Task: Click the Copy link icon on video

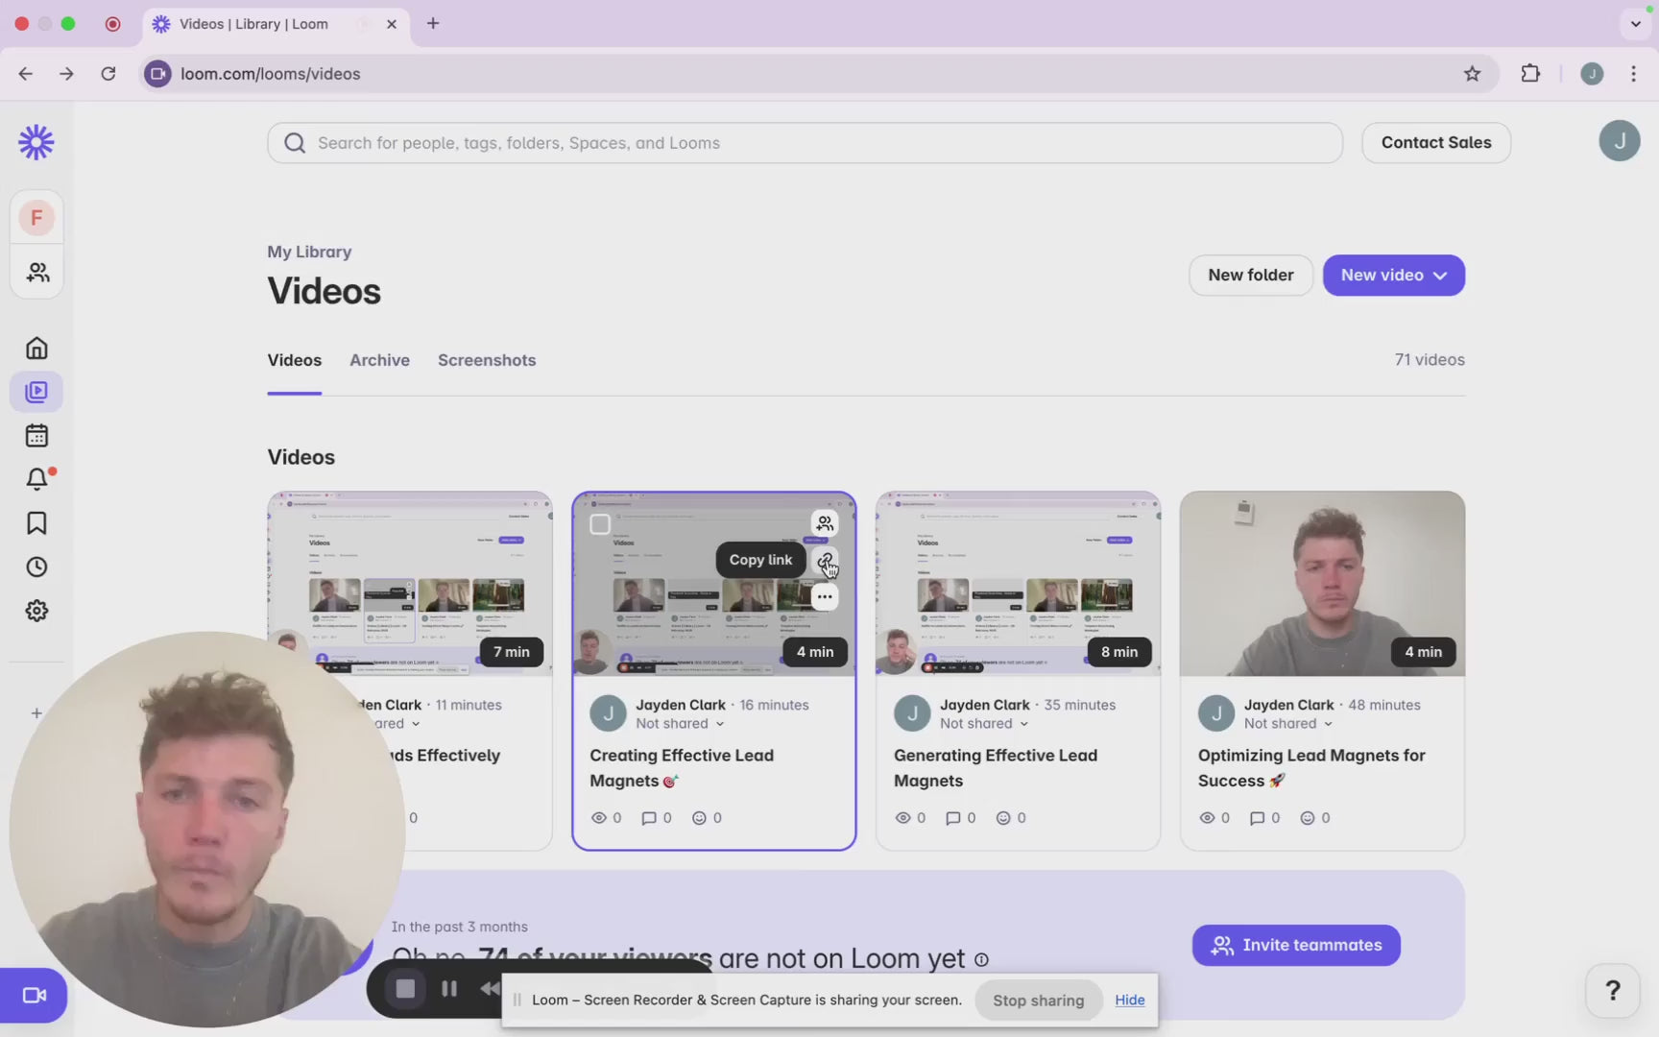Action: pos(825,561)
